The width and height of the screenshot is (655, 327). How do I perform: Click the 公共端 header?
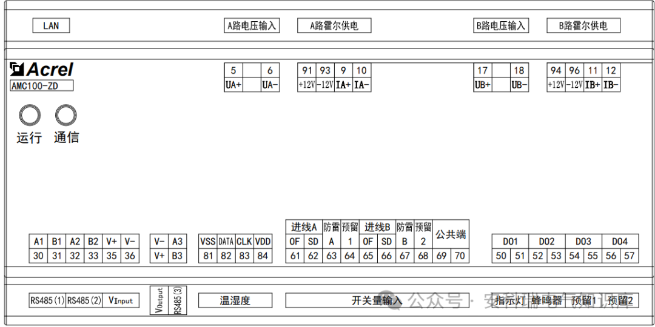click(x=451, y=234)
